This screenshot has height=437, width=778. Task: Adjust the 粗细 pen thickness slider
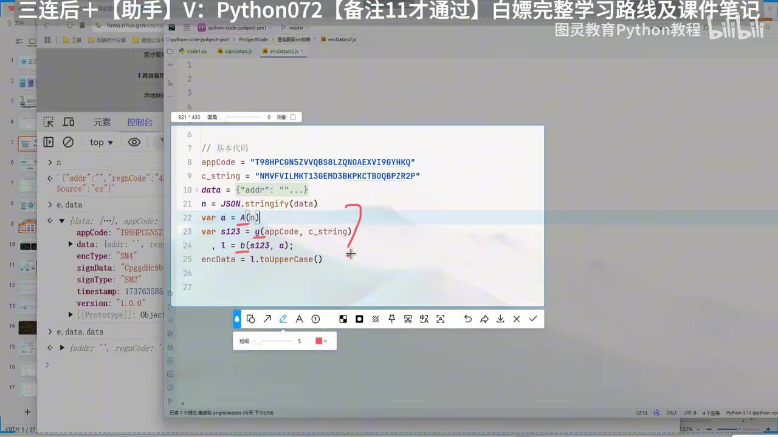[274, 341]
